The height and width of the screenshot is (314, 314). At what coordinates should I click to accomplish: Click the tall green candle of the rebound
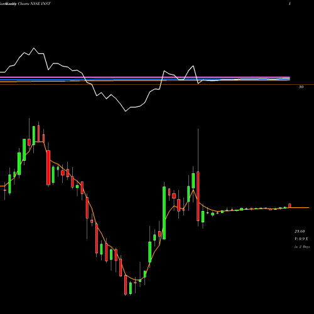coord(164,213)
